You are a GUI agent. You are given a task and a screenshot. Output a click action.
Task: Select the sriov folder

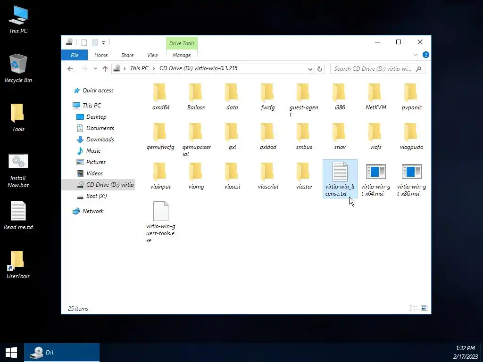coord(340,136)
